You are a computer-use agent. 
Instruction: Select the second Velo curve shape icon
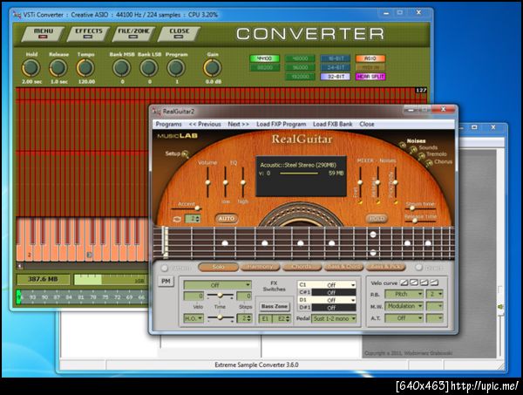coord(413,283)
